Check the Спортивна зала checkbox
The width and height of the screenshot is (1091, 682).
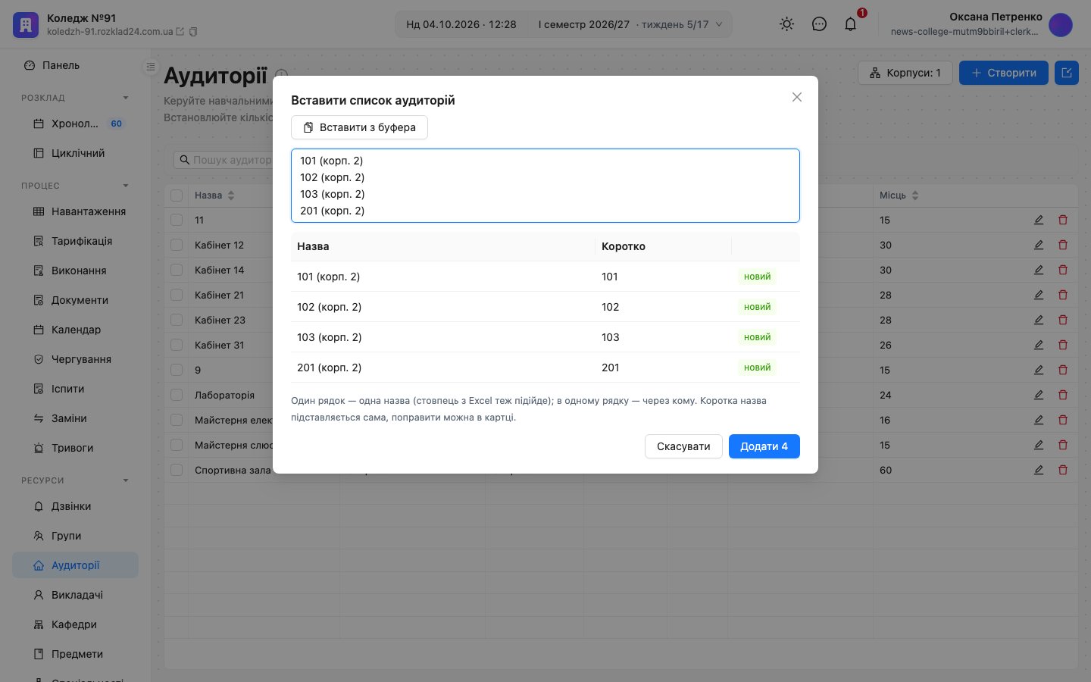pos(177,470)
